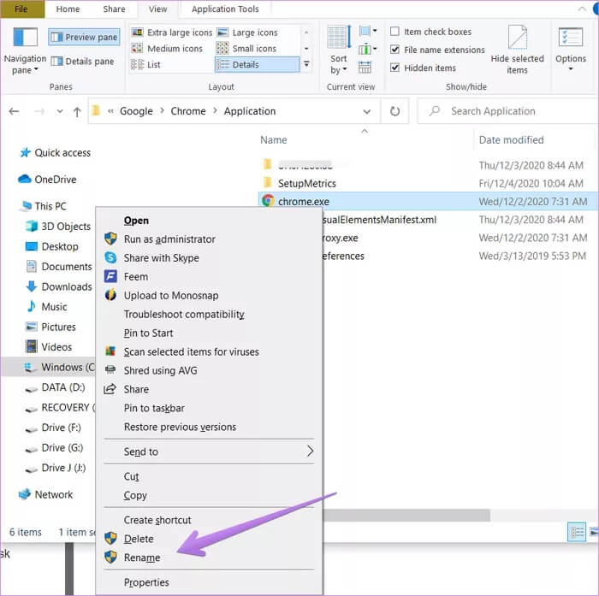Open the File tab
The width and height of the screenshot is (599, 596).
[22, 9]
